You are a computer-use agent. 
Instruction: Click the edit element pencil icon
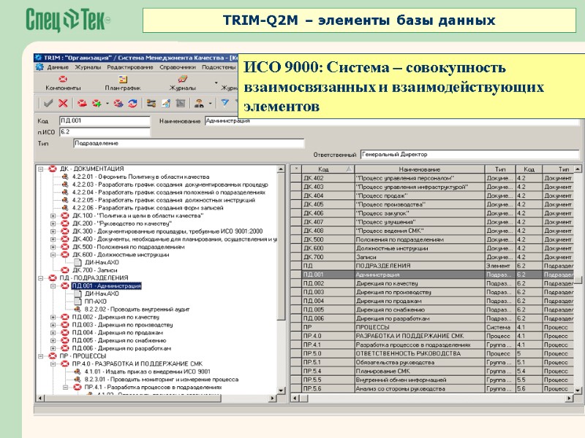tap(167, 104)
